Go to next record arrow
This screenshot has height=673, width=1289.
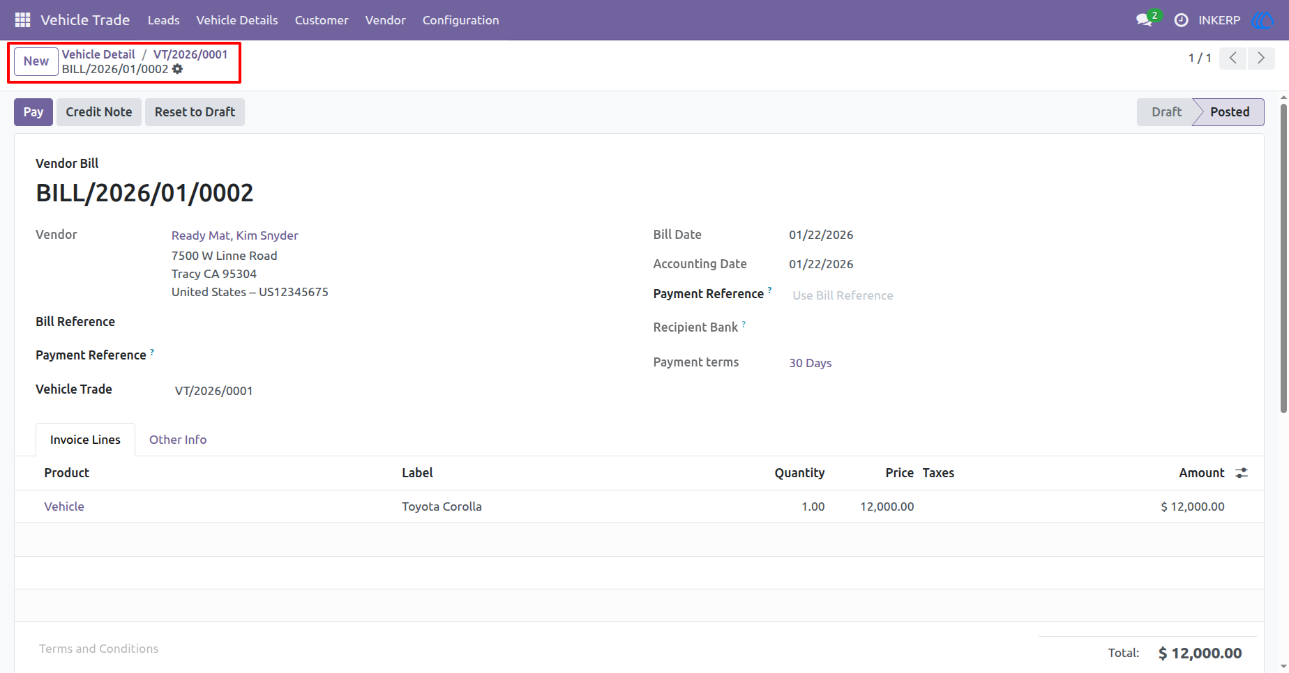pyautogui.click(x=1261, y=59)
